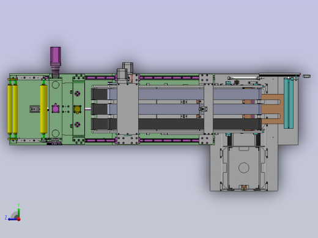Click the blue Z axis of the triad
Image resolution: width=318 pixels, height=238 pixels.
coord(12,219)
